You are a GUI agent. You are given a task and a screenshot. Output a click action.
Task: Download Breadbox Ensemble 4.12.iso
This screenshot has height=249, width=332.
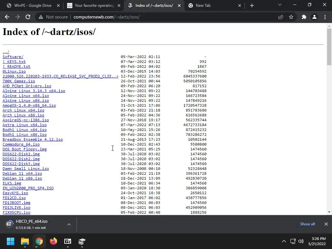point(33,139)
